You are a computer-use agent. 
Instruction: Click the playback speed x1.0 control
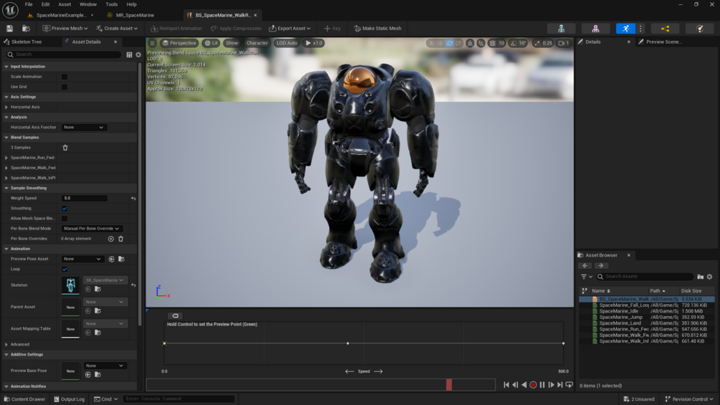click(x=314, y=43)
